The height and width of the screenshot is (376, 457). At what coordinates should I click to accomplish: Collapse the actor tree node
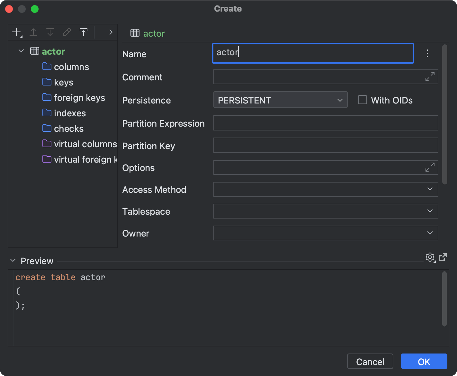click(x=21, y=51)
